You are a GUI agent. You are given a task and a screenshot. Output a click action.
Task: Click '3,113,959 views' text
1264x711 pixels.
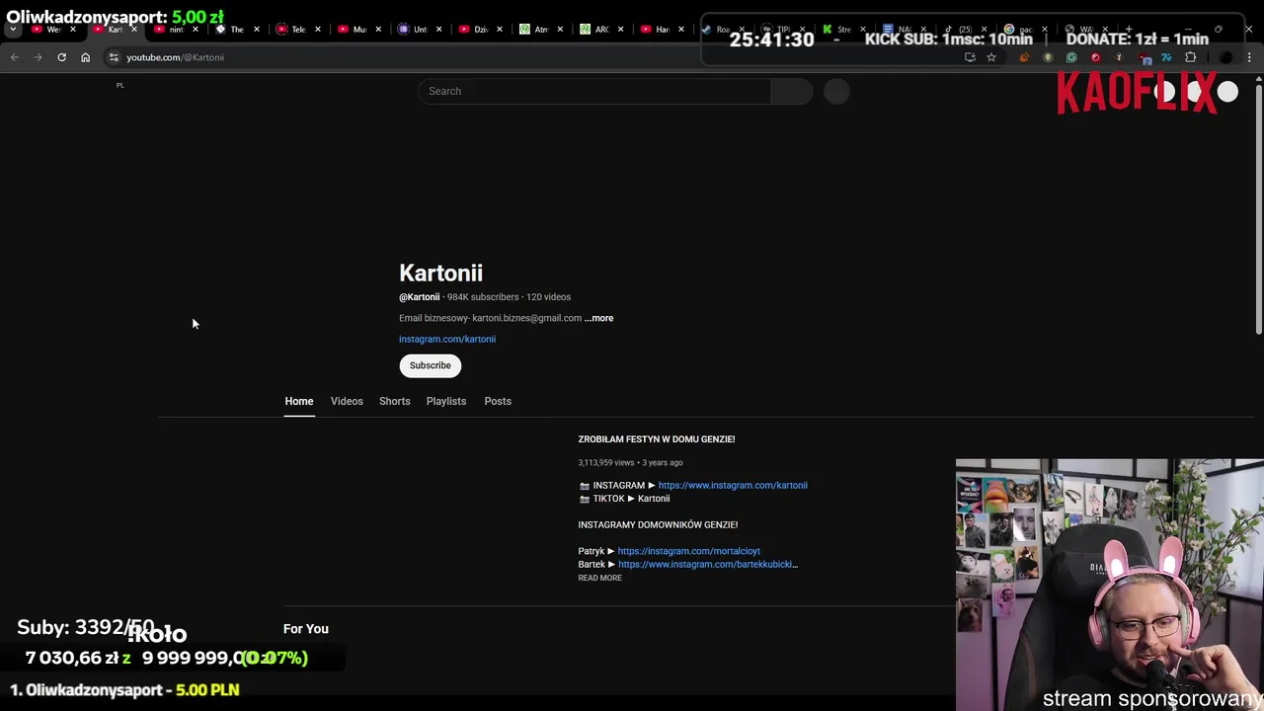pos(606,462)
